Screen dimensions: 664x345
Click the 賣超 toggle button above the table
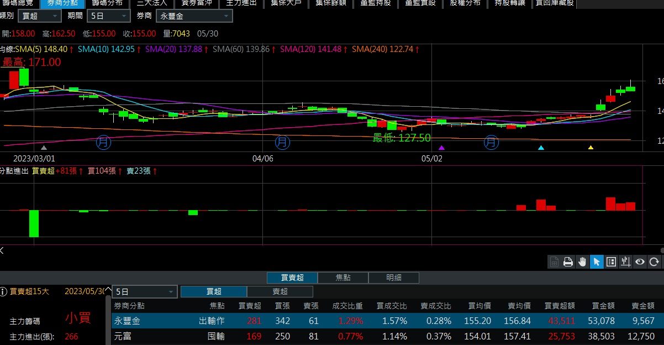click(280, 291)
